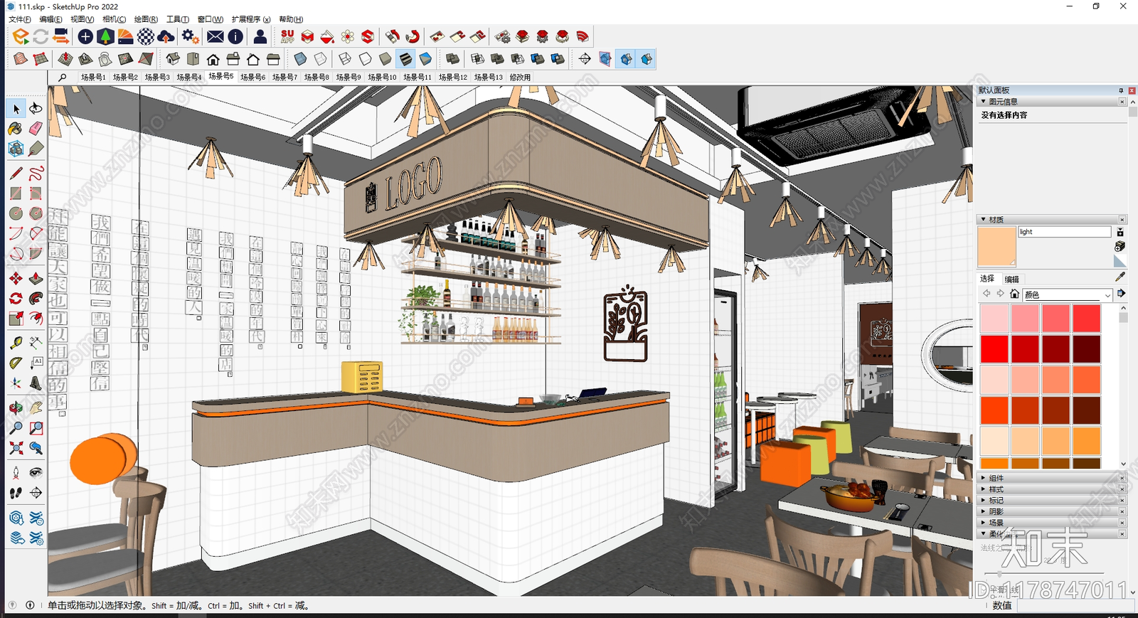The image size is (1138, 618).
Task: Select the Push/Pull tool
Action: coord(36,278)
